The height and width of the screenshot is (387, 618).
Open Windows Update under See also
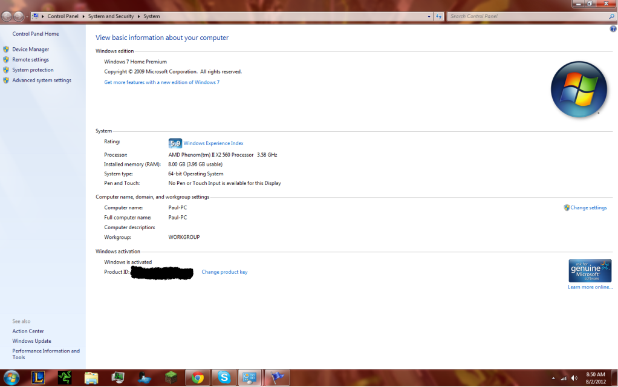pyautogui.click(x=31, y=341)
